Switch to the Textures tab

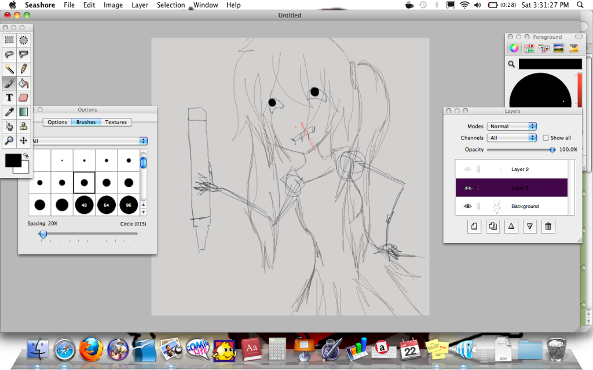coord(116,122)
